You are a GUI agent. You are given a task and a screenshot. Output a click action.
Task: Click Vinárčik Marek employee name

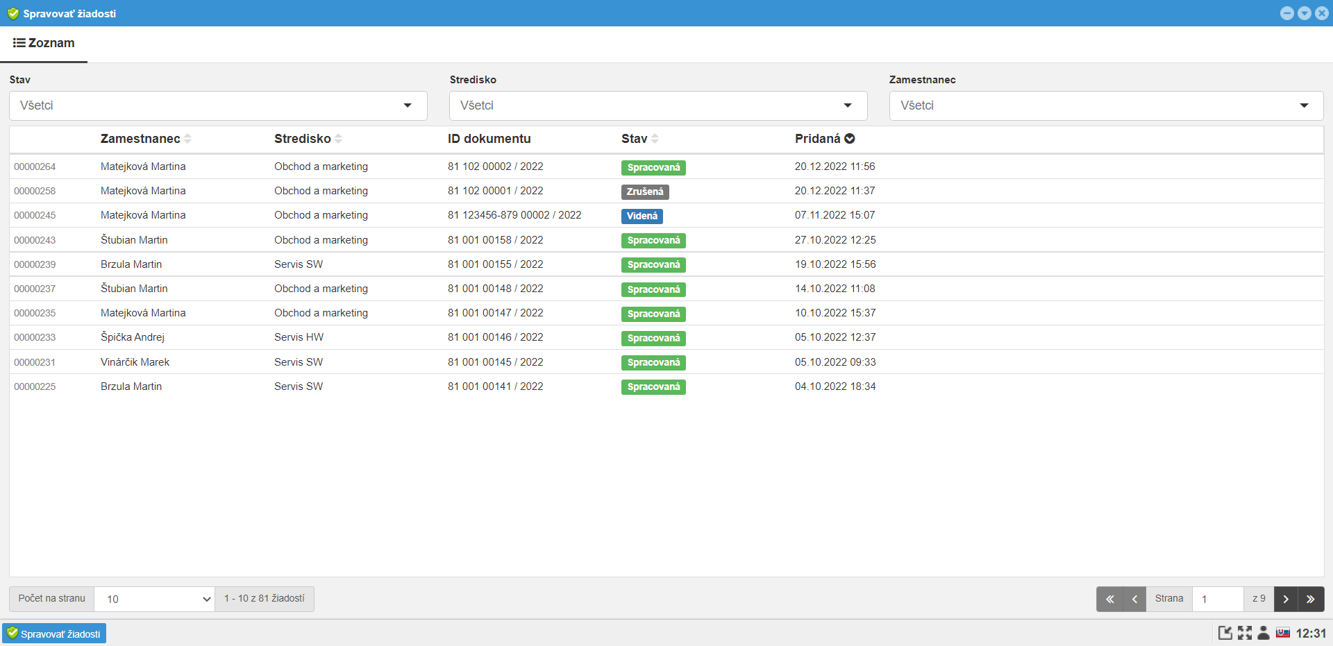135,362
